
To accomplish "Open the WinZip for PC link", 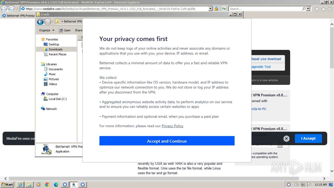I will [258, 109].
